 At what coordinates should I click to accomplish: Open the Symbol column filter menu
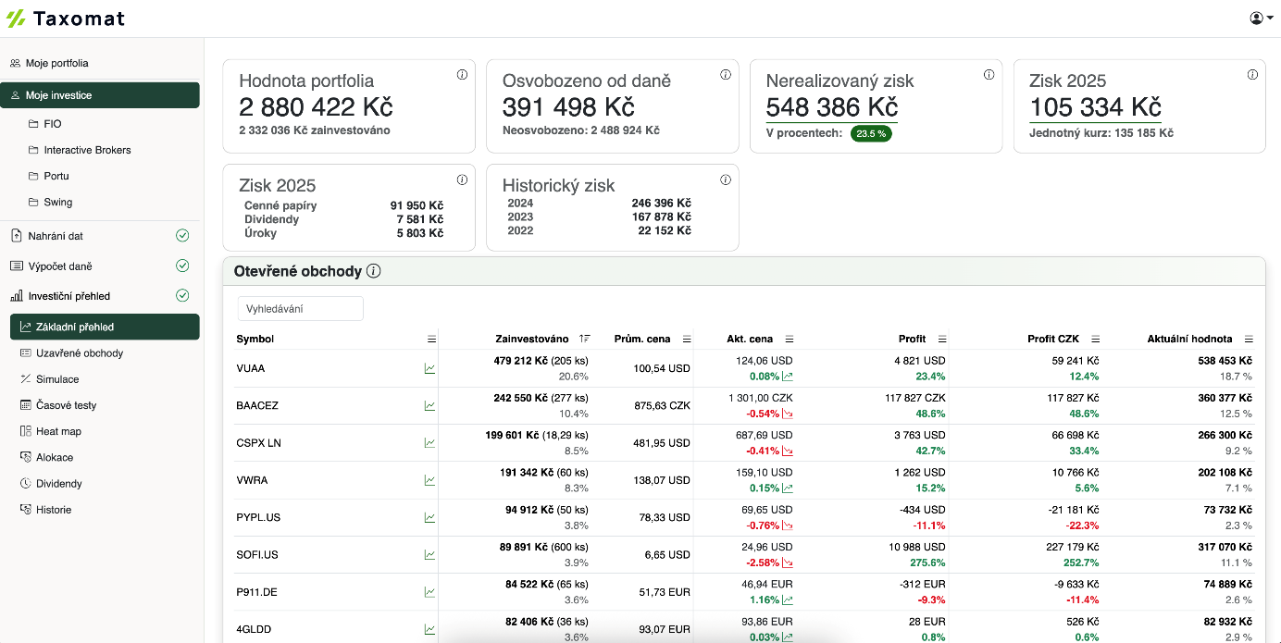431,340
